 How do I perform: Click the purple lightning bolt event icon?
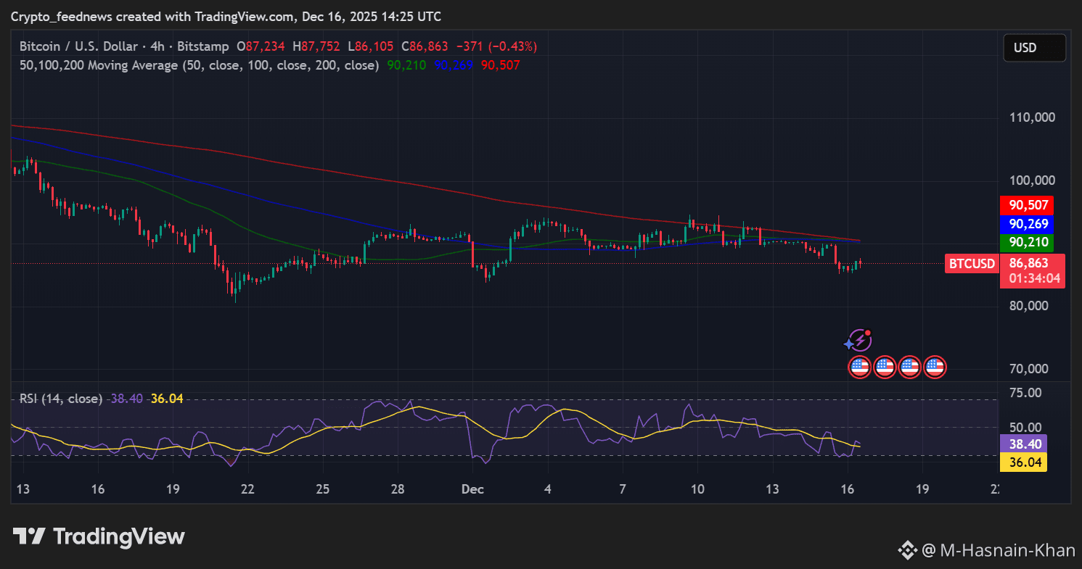point(858,340)
